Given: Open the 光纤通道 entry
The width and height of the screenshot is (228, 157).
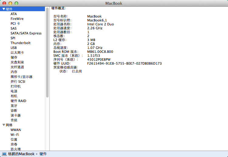Looking at the screenshot, I should [17, 67].
